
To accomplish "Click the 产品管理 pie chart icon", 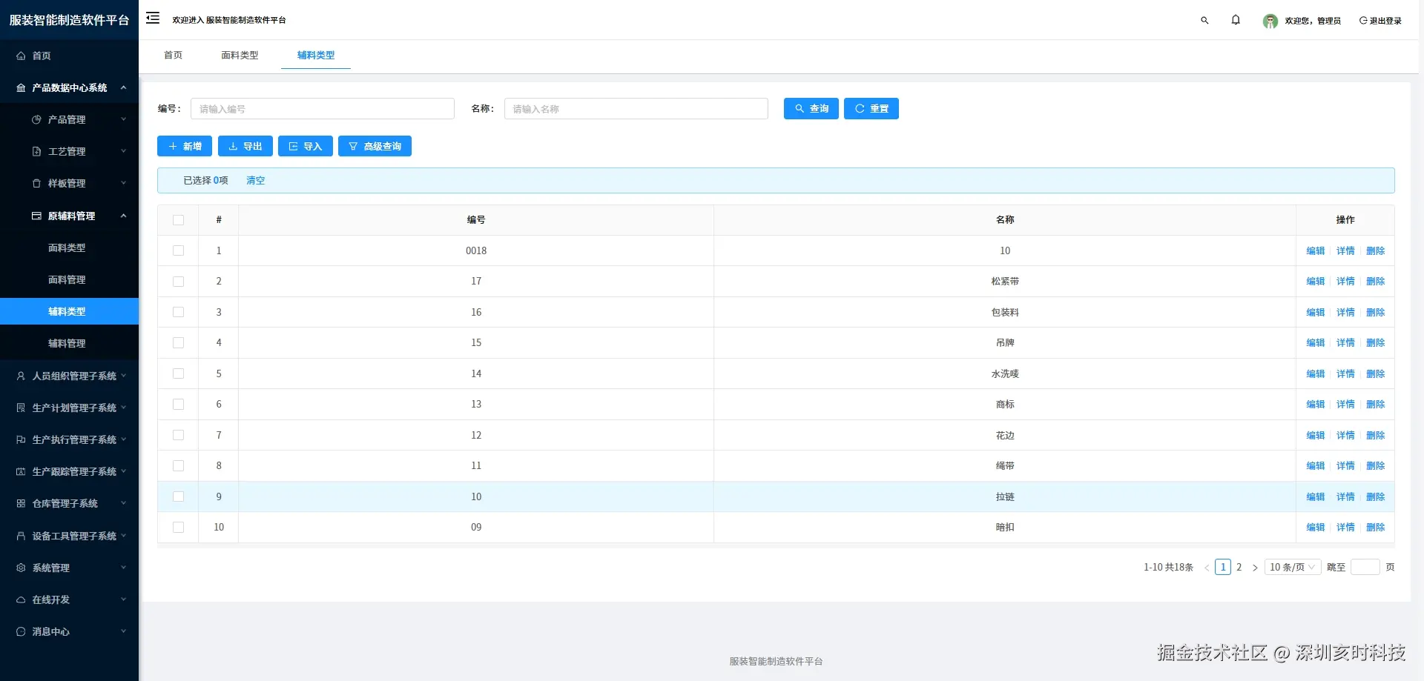I will click(x=36, y=119).
